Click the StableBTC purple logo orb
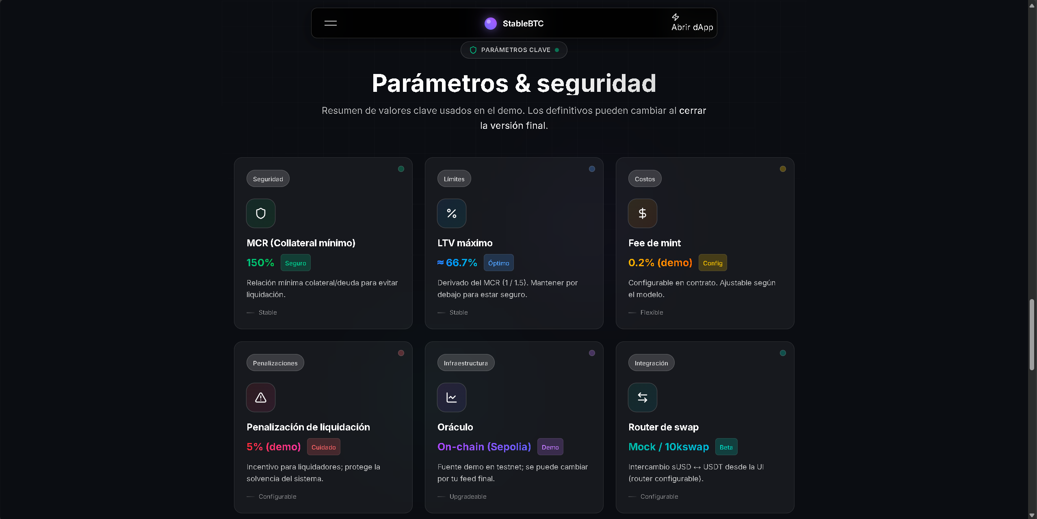The height and width of the screenshot is (519, 1037). pyautogui.click(x=490, y=24)
